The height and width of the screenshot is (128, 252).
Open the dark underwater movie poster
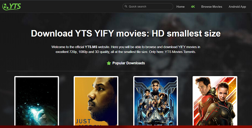tap(37, 101)
